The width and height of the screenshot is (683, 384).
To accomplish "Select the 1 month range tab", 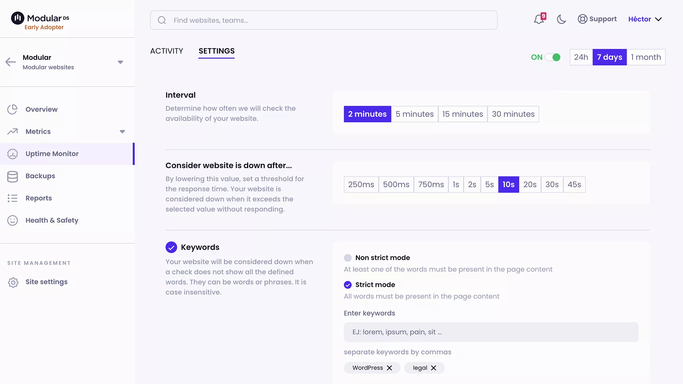I will (x=646, y=57).
